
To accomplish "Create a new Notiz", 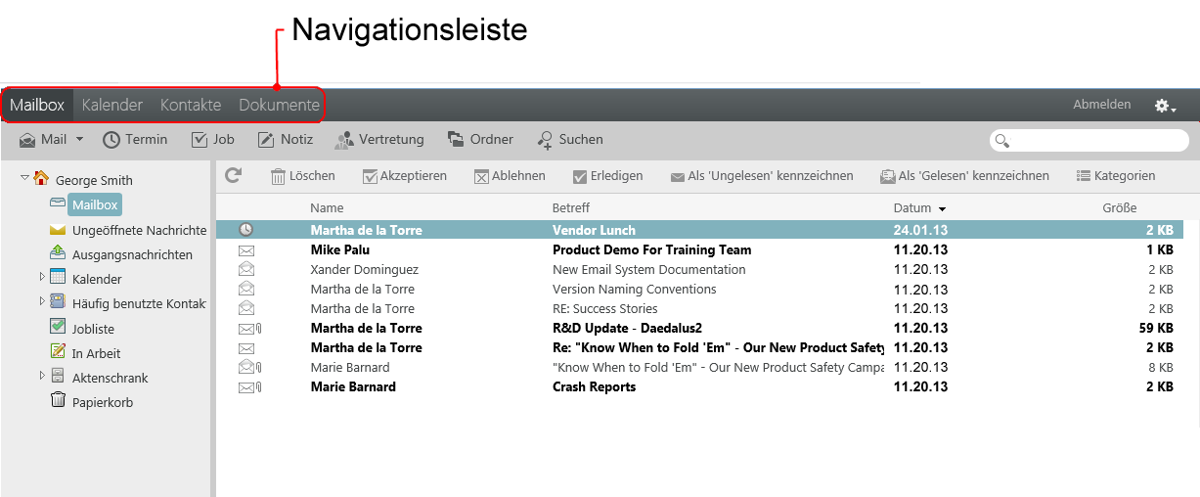I will coord(286,140).
